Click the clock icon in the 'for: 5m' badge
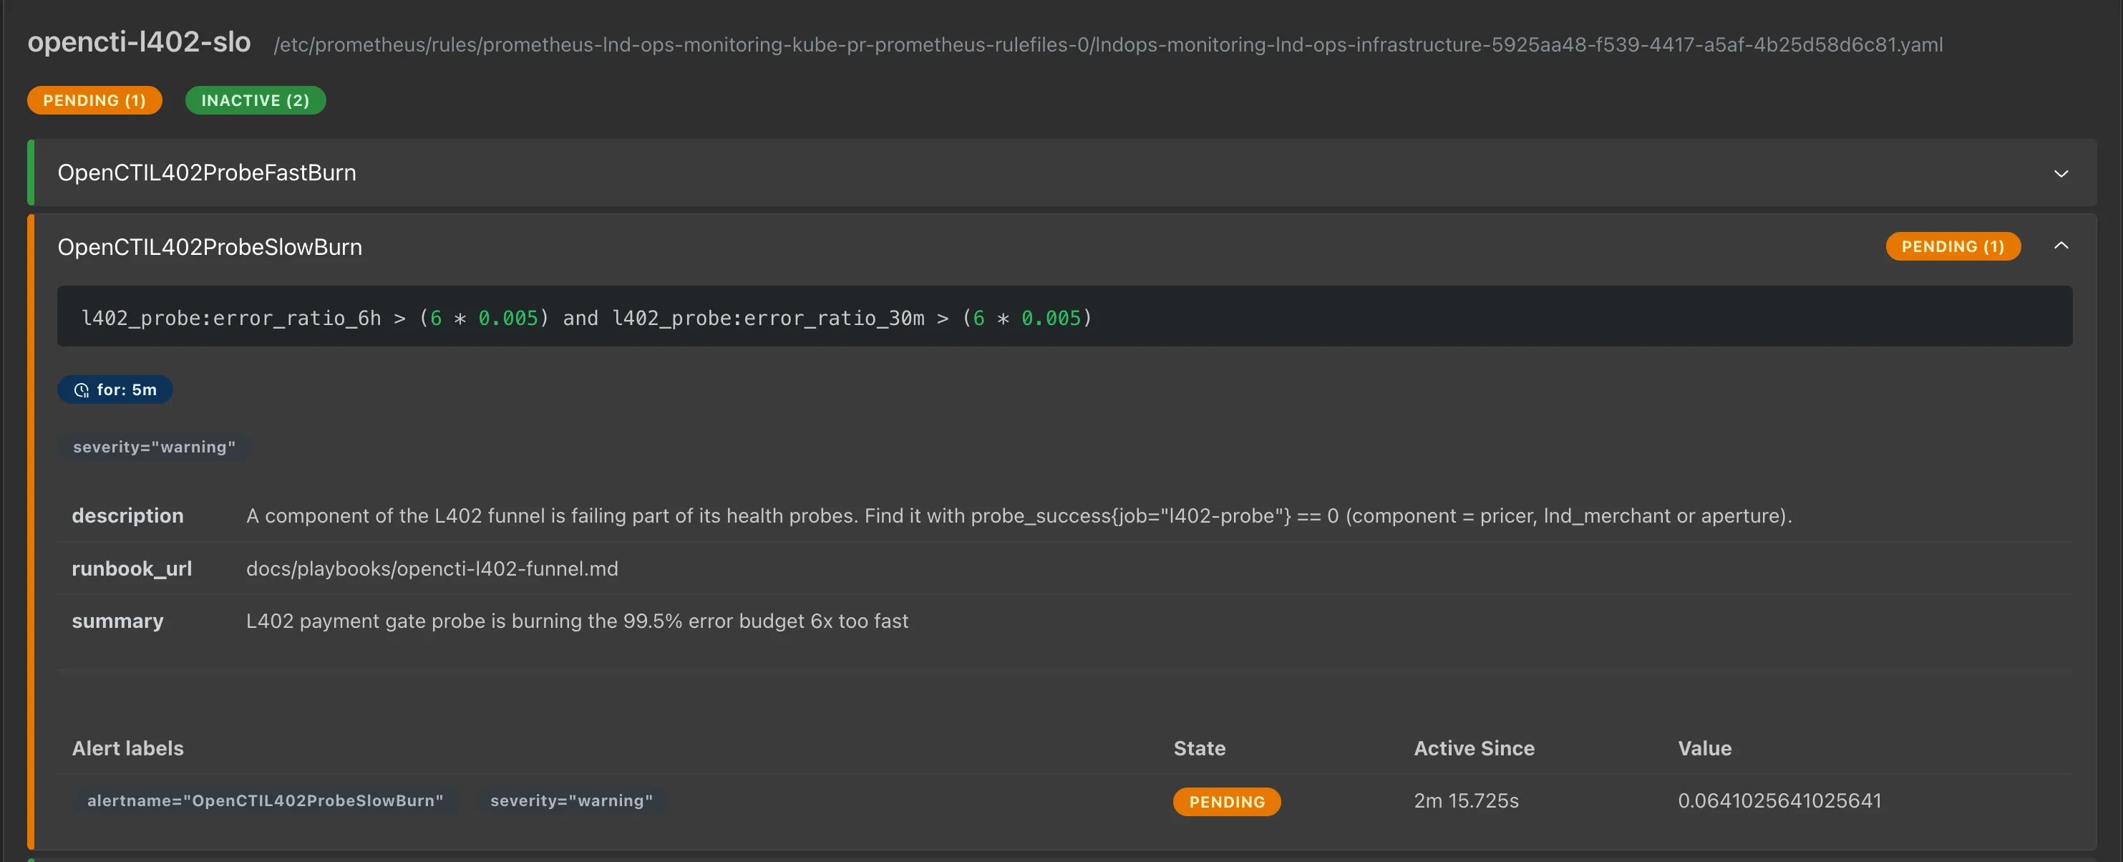The width and height of the screenshot is (2123, 862). point(82,389)
